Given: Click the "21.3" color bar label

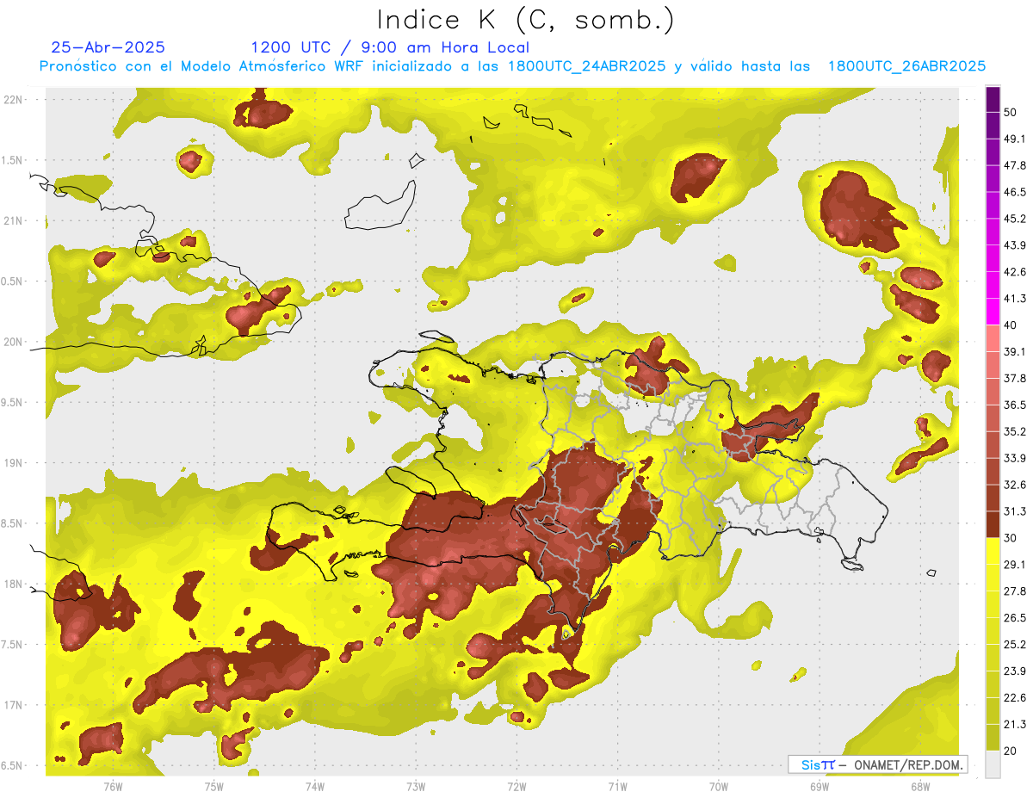Looking at the screenshot, I should point(1015,726).
